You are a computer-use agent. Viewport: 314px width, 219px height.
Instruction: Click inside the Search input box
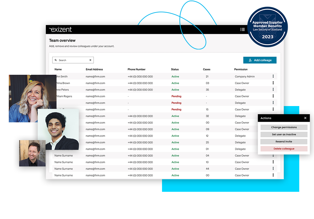(71, 60)
